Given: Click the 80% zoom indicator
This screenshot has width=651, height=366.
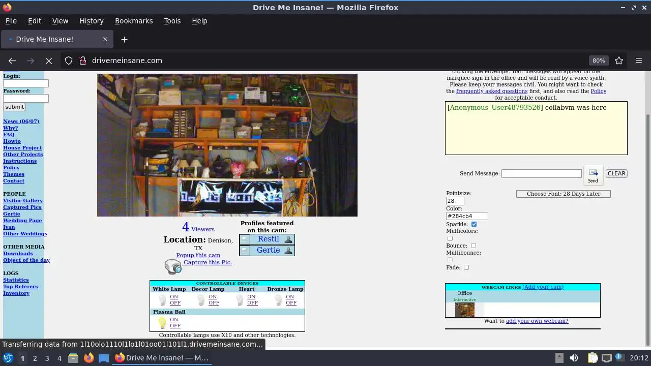Looking at the screenshot, I should (x=599, y=60).
